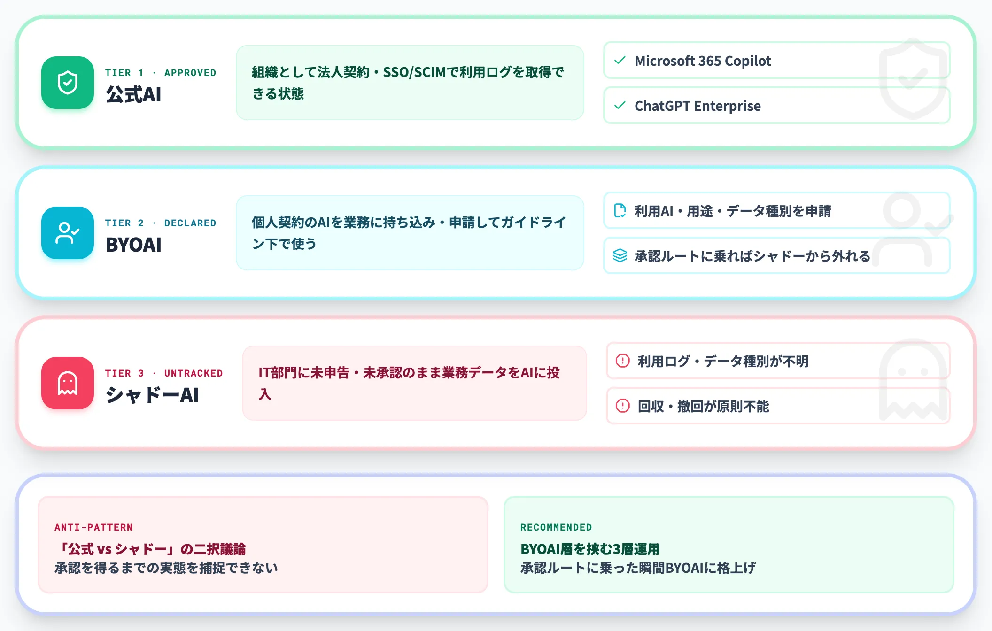992x631 pixels.
Task: Click the checkmark beside Microsoft 365 Copilot
Action: coord(620,60)
